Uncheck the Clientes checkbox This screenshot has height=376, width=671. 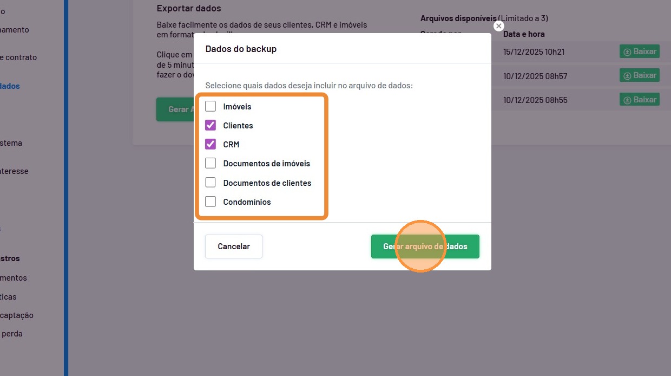[210, 125]
